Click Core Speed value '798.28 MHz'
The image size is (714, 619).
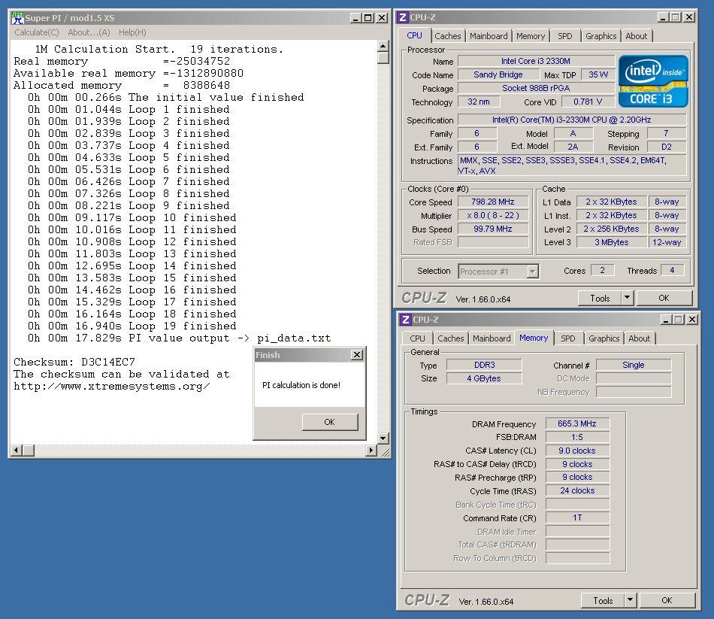493,202
